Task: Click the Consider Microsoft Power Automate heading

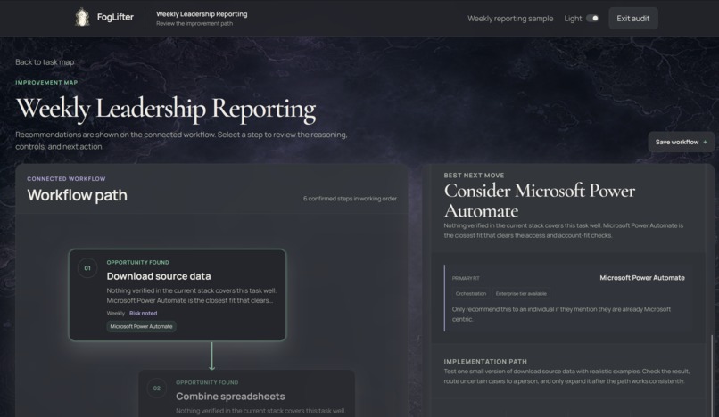Action: pos(540,200)
